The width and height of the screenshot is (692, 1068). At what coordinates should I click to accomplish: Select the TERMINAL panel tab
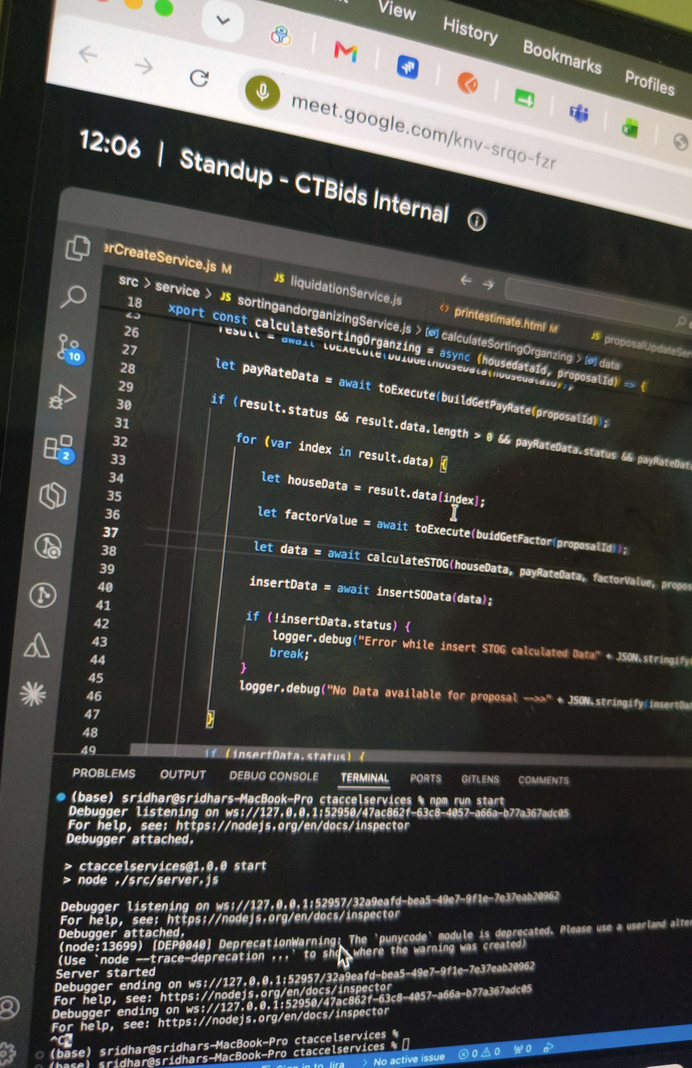[364, 778]
